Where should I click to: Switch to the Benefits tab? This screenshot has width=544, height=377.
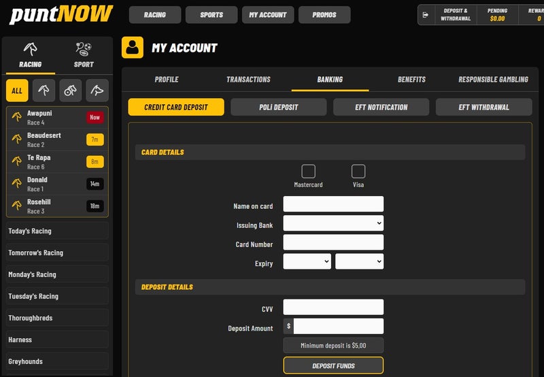pyautogui.click(x=411, y=80)
